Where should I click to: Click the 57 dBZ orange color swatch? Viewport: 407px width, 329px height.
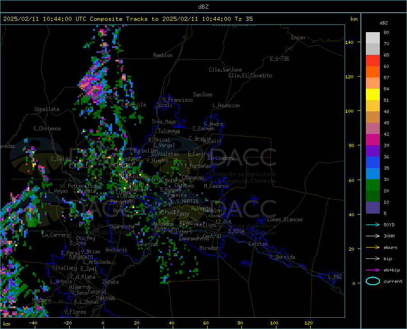pos(373,72)
